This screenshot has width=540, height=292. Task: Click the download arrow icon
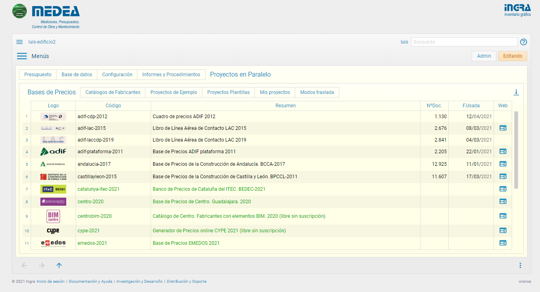click(516, 92)
